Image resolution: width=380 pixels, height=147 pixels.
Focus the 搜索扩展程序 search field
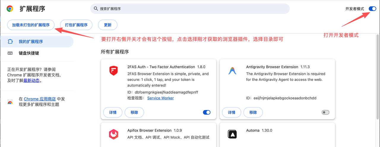tap(190, 9)
